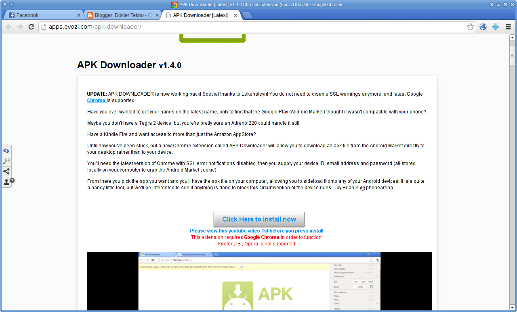Select the APK Downloader [Latest] tab
The height and width of the screenshot is (312, 517).
pos(201,15)
